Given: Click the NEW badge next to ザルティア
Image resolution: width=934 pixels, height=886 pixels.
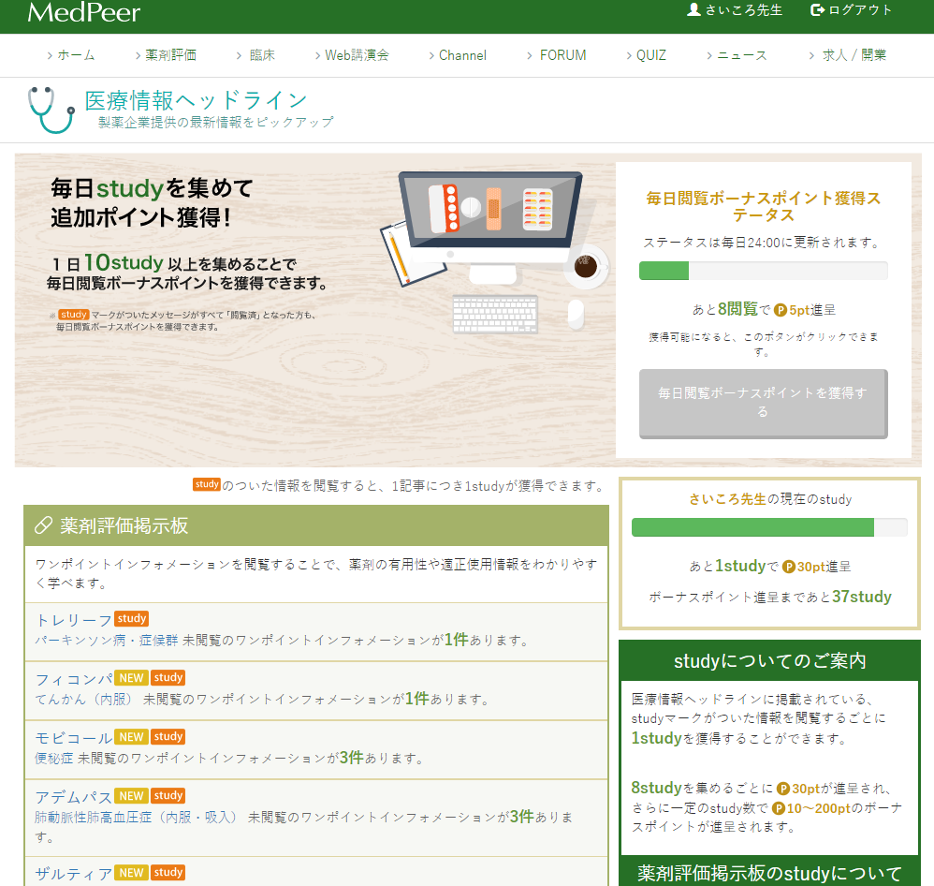Looking at the screenshot, I should point(131,872).
